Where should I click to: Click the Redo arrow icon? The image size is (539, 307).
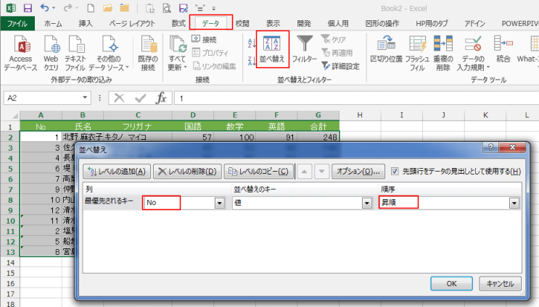coord(68,7)
